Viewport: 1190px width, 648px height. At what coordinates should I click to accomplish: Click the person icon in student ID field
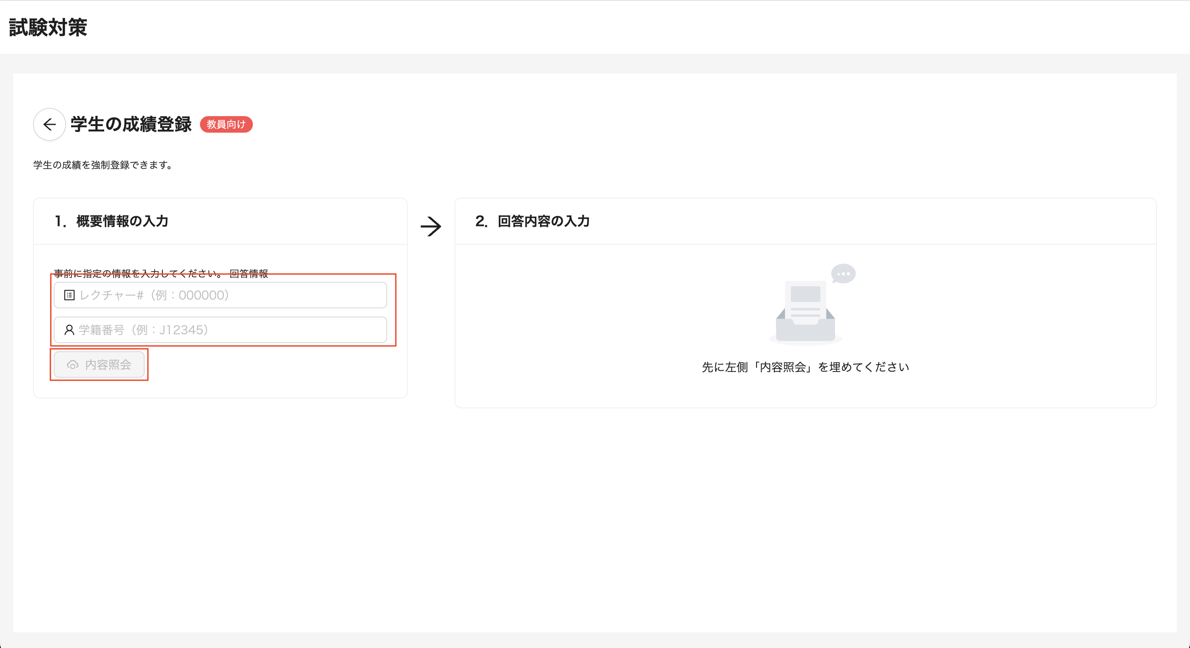pyautogui.click(x=69, y=330)
